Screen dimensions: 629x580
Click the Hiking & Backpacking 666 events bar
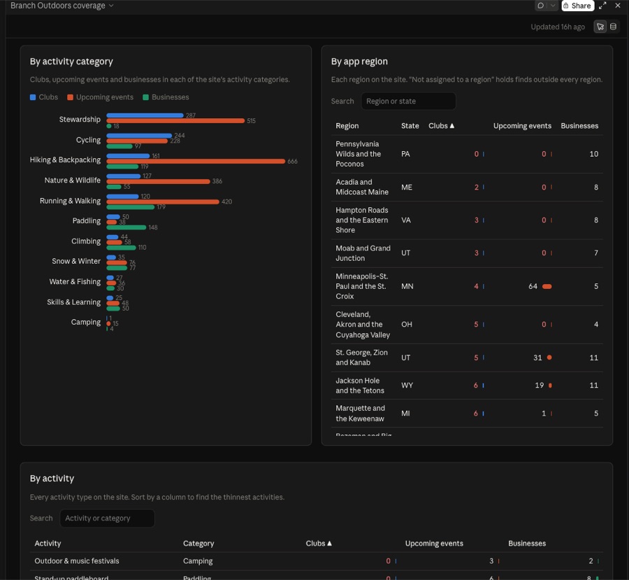[196, 161]
